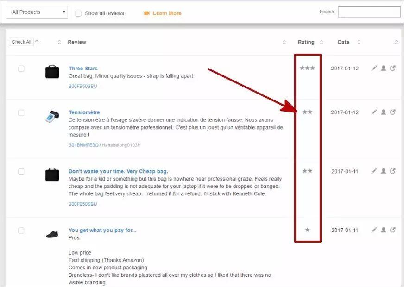This screenshot has width=404, height=287.
Task: Select the Tensiomètre review row checkbox
Action: coord(21,113)
